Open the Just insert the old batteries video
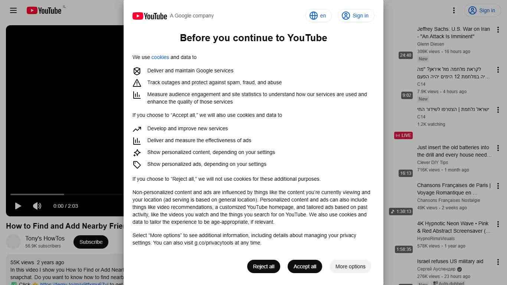This screenshot has height=285, width=507. tap(454, 151)
